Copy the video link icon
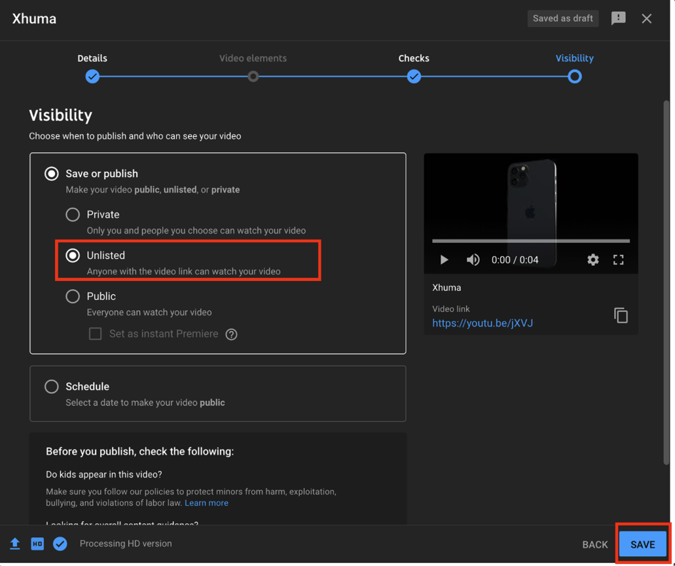675x566 pixels. tap(620, 315)
